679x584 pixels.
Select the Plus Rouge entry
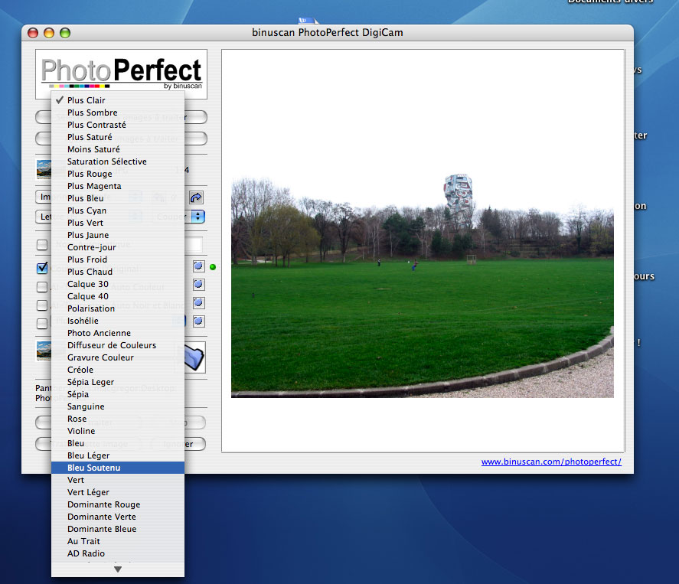click(x=118, y=174)
